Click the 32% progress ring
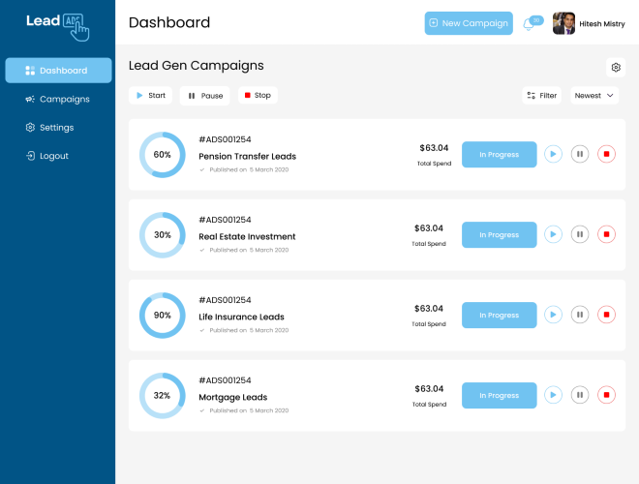This screenshot has height=484, width=639. click(x=163, y=396)
